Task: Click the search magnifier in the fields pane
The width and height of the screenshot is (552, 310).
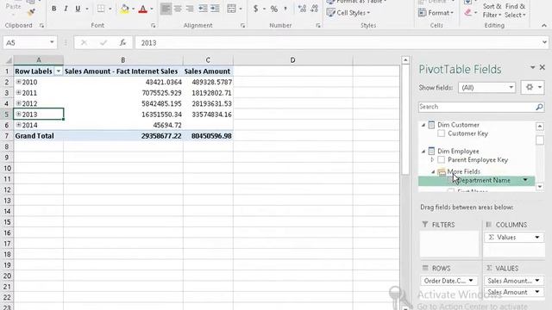Action: coord(539,107)
